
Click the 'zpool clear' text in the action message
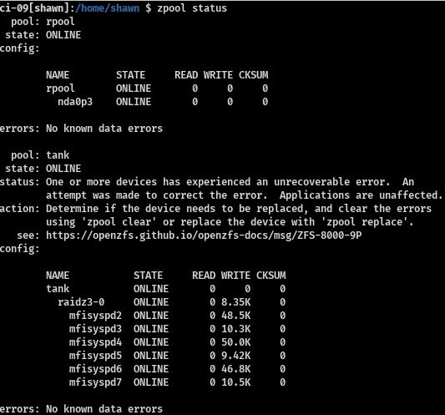[119, 222]
